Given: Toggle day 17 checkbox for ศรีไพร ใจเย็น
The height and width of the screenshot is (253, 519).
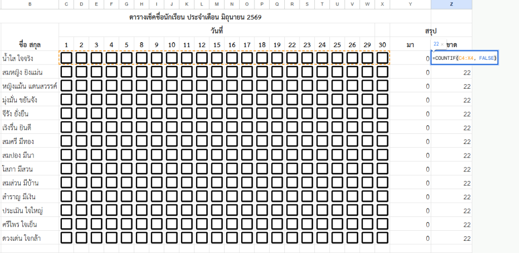Looking at the screenshot, I should [x=247, y=225].
